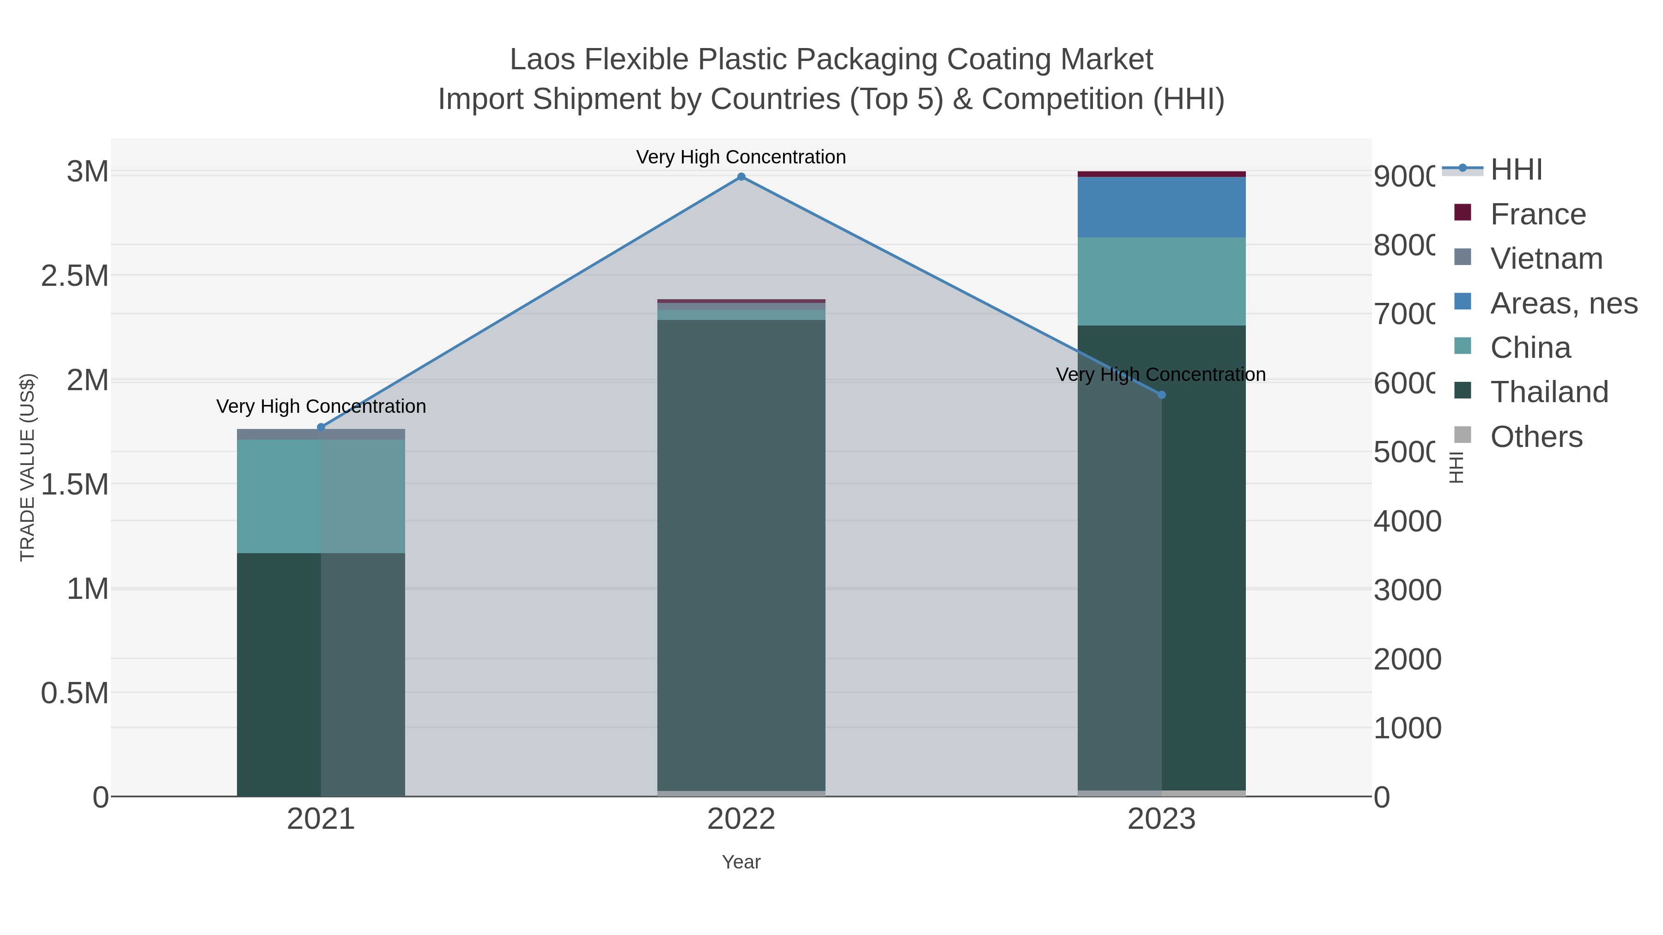Image resolution: width=1663 pixels, height=935 pixels.
Task: Click the chart title text
Action: pyautogui.click(x=831, y=79)
